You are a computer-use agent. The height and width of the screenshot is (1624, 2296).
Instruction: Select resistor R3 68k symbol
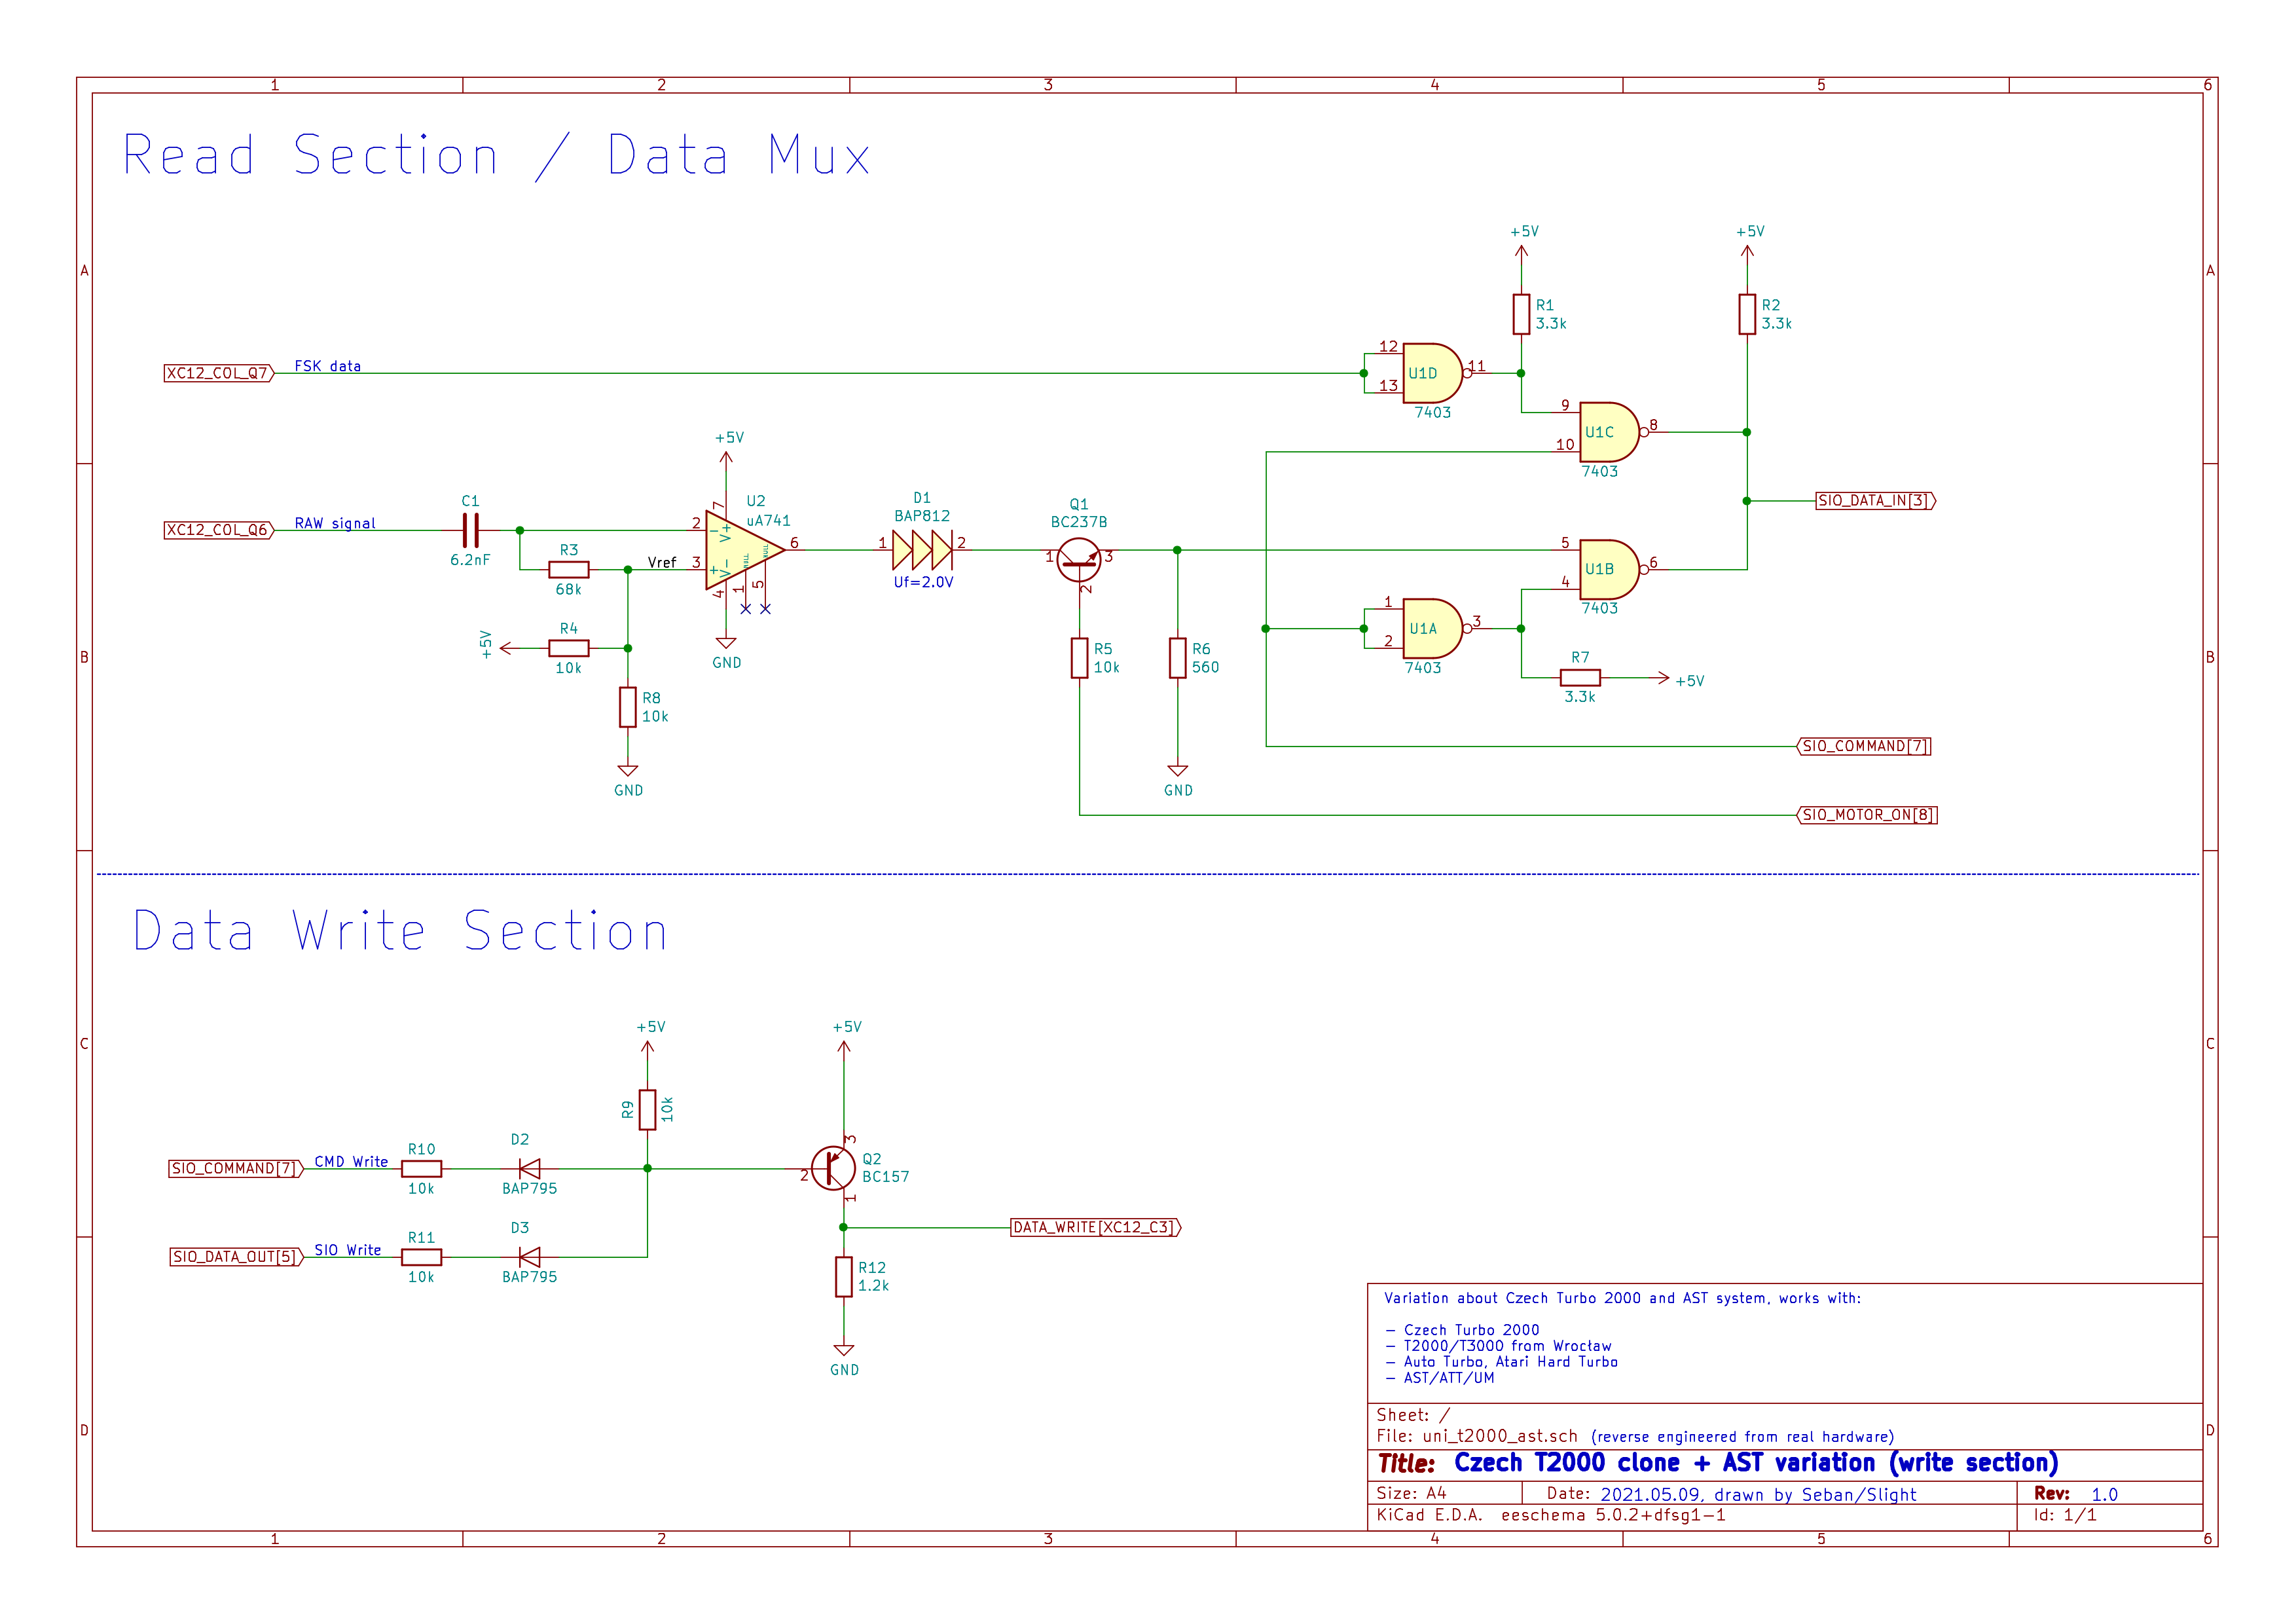[x=568, y=569]
